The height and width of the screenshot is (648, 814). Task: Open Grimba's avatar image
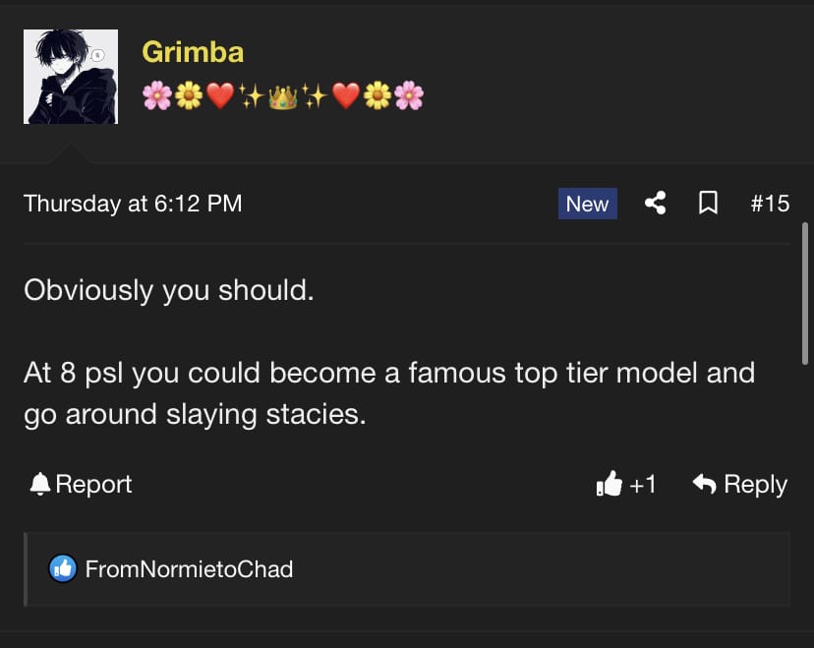71,77
